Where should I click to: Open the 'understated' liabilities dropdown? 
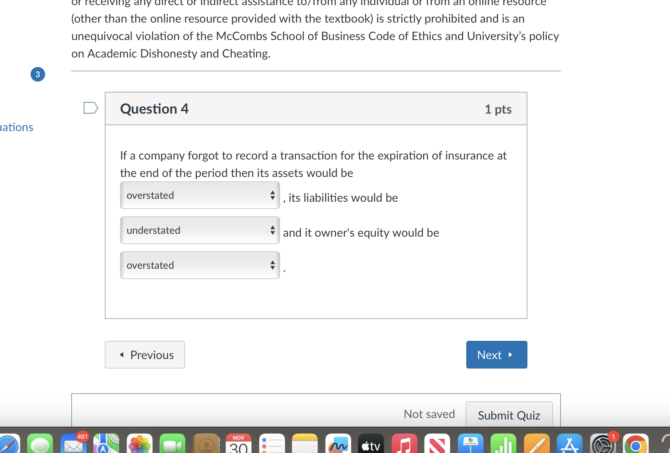click(x=199, y=230)
